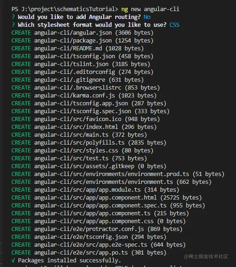This screenshot has height=267, width=236.
Task: Click the angular-cli/README.md line
Action: [77, 49]
